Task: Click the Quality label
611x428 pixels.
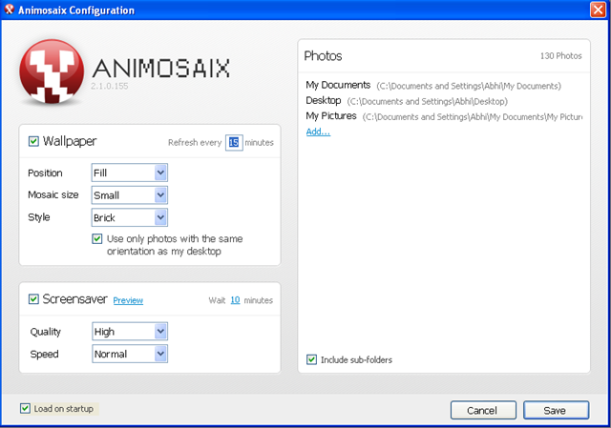Action: pyautogui.click(x=46, y=332)
